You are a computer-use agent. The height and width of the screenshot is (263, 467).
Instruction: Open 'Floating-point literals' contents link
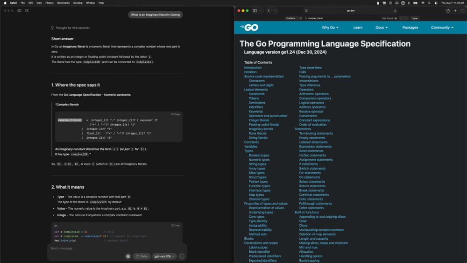pyautogui.click(x=264, y=125)
